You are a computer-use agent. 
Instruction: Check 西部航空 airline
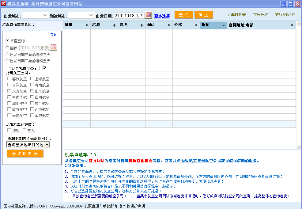pos(32,109)
